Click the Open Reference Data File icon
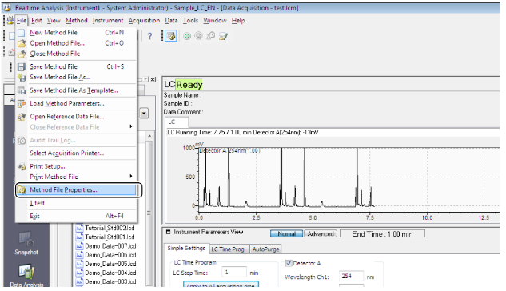Viewport: 506px width, 291px height. coord(22,117)
